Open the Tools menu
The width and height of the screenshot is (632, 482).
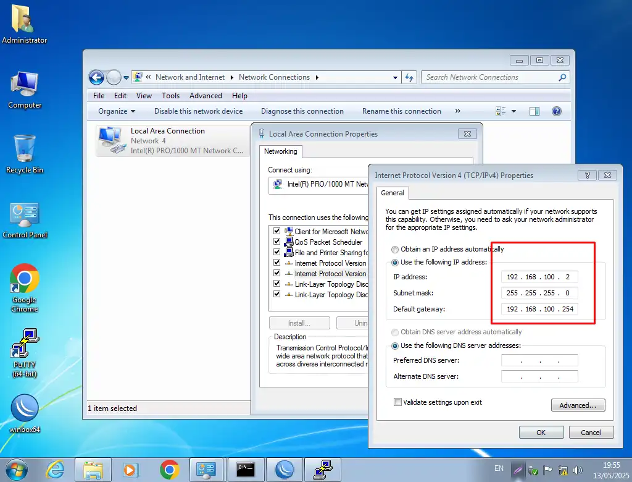170,96
